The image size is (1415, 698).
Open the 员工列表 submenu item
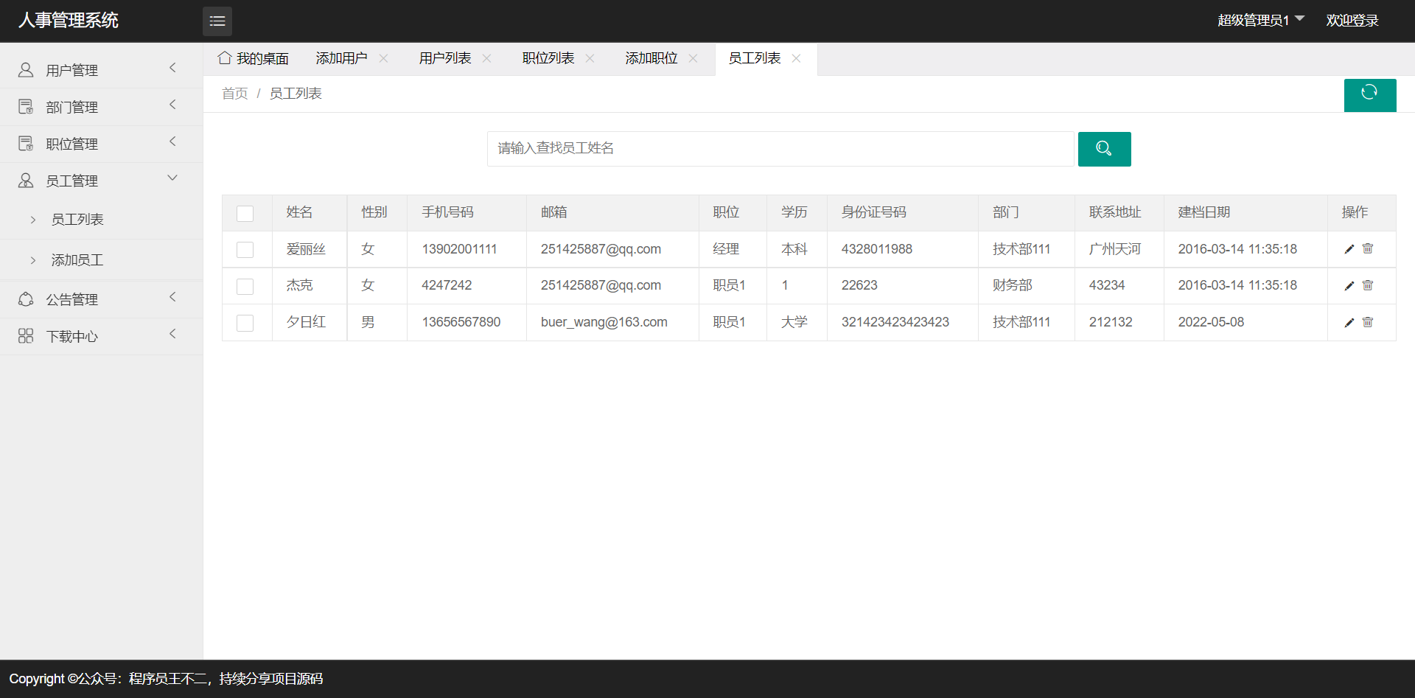pos(77,220)
